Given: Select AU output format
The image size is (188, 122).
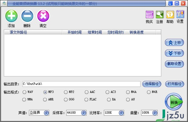Looking at the screenshot, I should (x=128, y=100).
